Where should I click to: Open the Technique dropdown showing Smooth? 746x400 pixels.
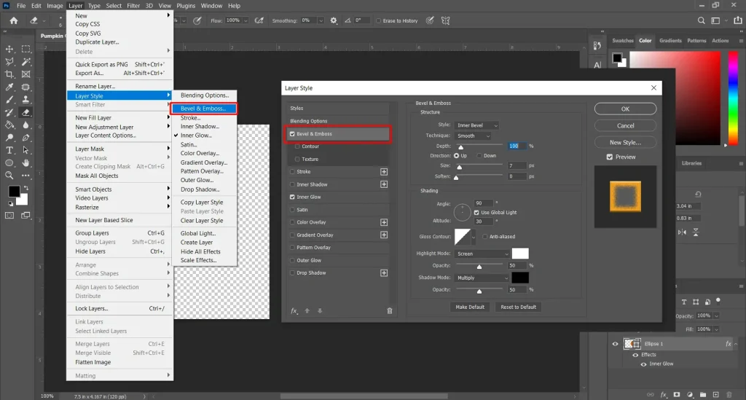click(472, 136)
